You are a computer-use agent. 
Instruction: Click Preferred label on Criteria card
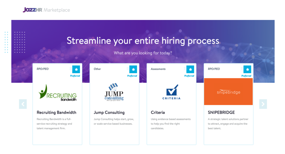(189, 76)
